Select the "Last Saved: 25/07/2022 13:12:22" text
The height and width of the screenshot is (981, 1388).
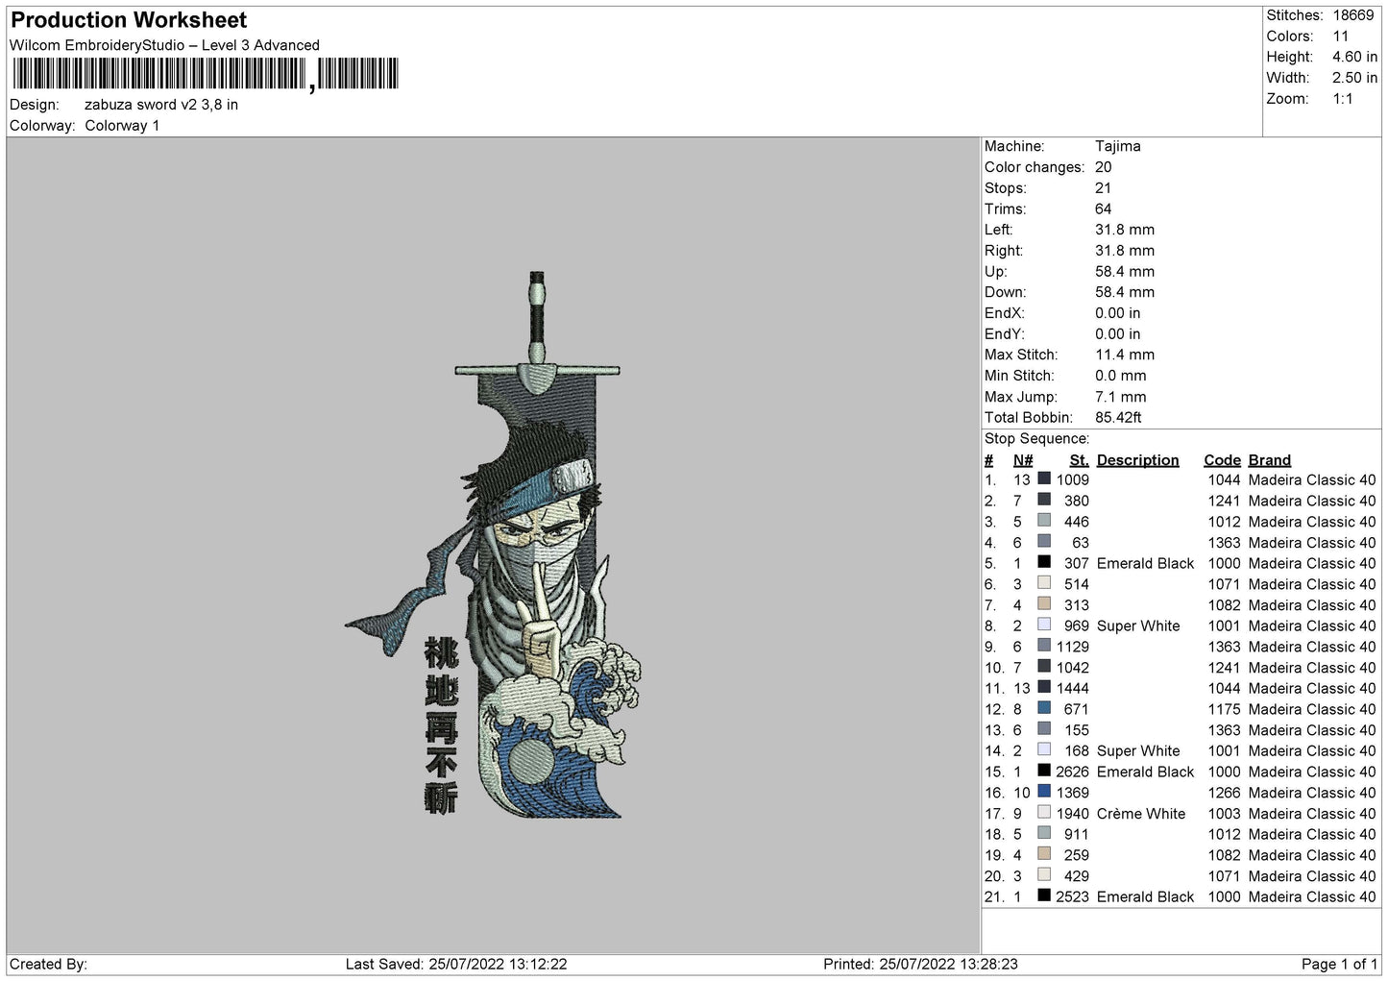[x=456, y=964]
